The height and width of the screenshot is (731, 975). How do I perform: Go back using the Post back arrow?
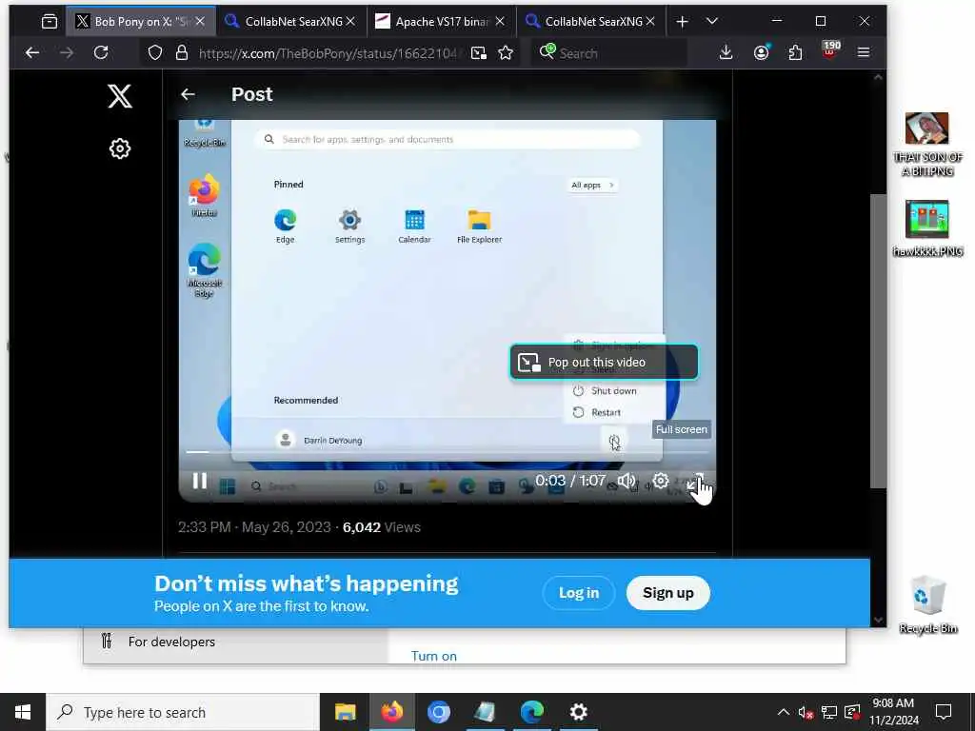[x=188, y=94]
